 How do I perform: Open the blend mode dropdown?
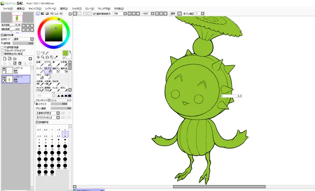click(23, 39)
